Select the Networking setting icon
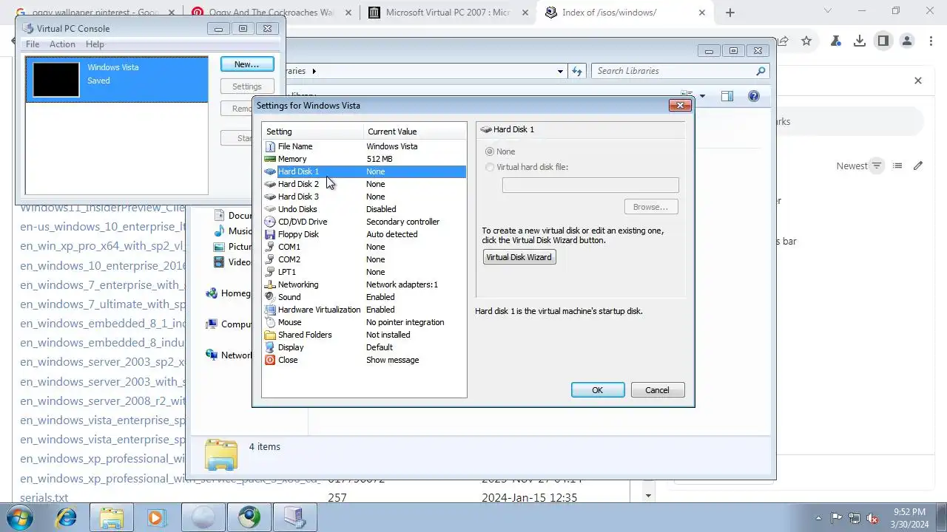 270,284
